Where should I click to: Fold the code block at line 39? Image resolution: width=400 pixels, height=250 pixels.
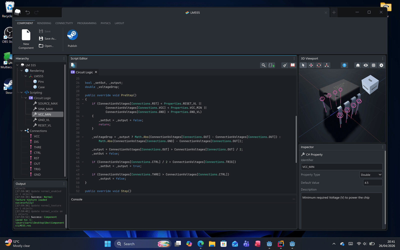pos(83,137)
